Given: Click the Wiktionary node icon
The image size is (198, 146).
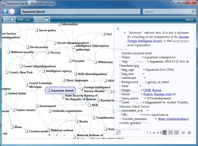Looking at the screenshot, I should 96,62.
